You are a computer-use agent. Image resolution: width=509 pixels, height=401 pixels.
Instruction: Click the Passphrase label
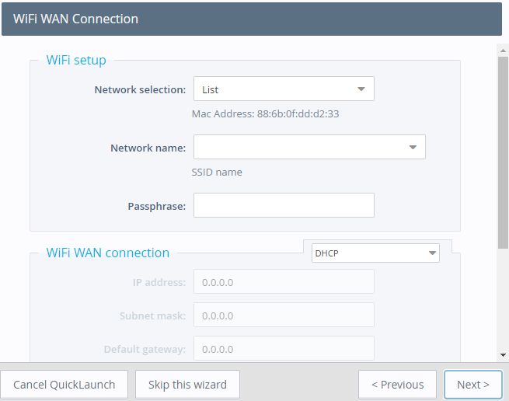(x=156, y=206)
